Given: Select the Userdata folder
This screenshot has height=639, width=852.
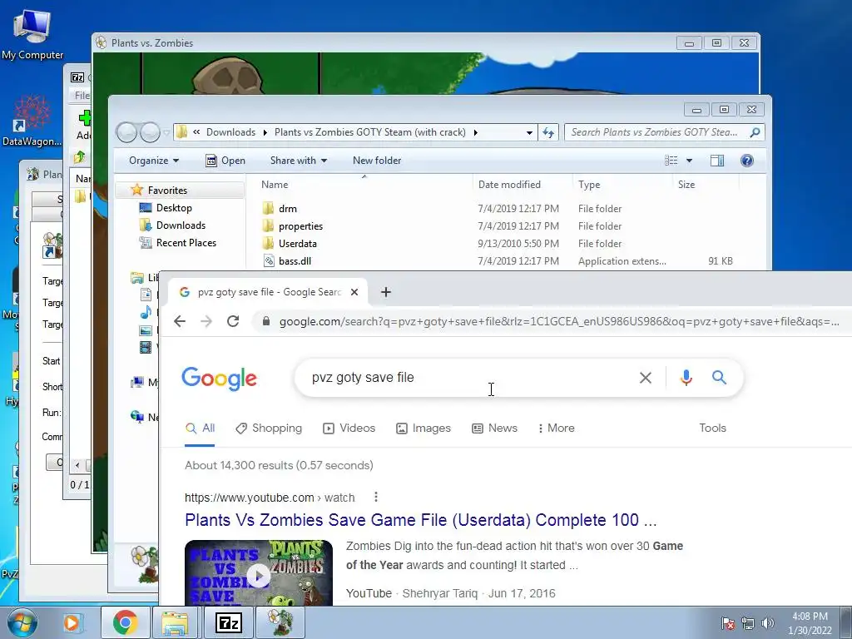Looking at the screenshot, I should 297,244.
